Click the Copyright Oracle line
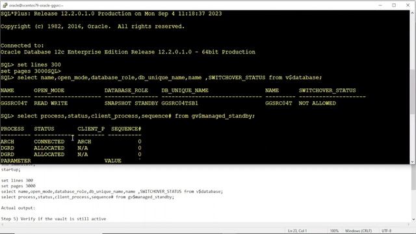 coord(92,26)
